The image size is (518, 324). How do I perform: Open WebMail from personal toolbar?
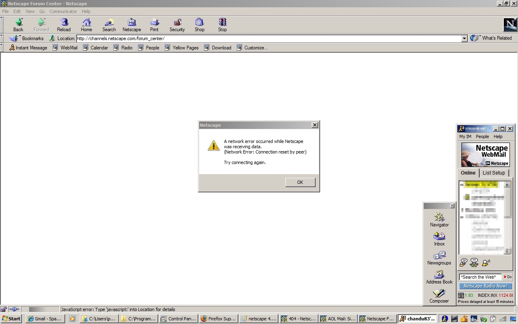[65, 48]
